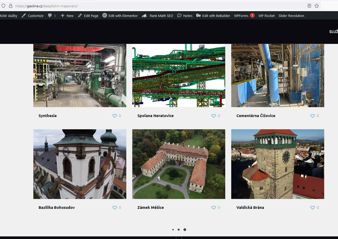Click the Cementárna Čížovice blue pipe thumbnail
This screenshot has height=239, width=338.
pos(278,75)
